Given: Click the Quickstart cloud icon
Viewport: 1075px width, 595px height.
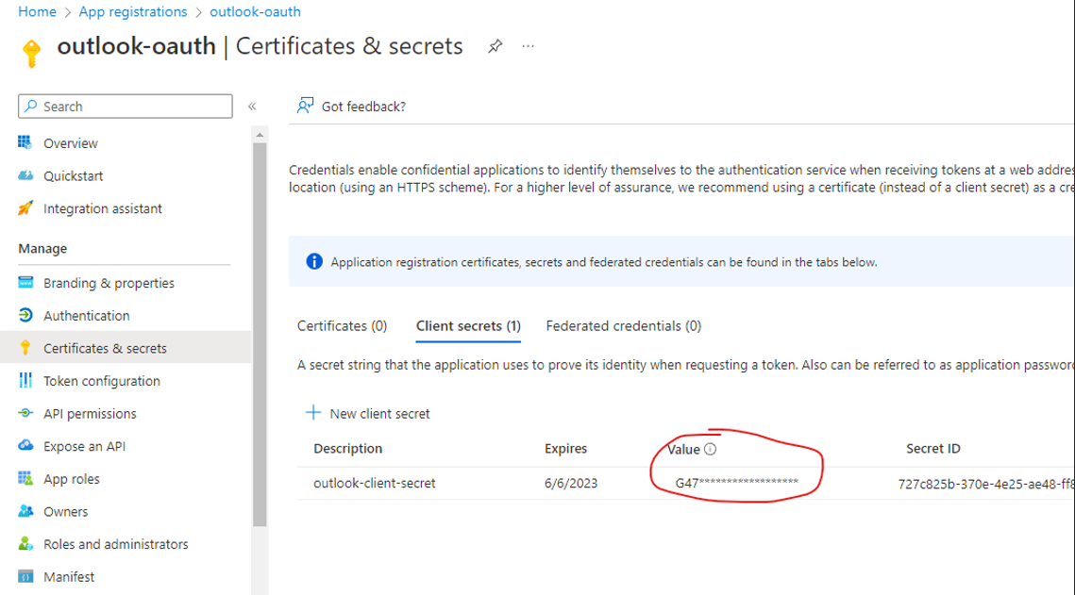Looking at the screenshot, I should [x=25, y=175].
